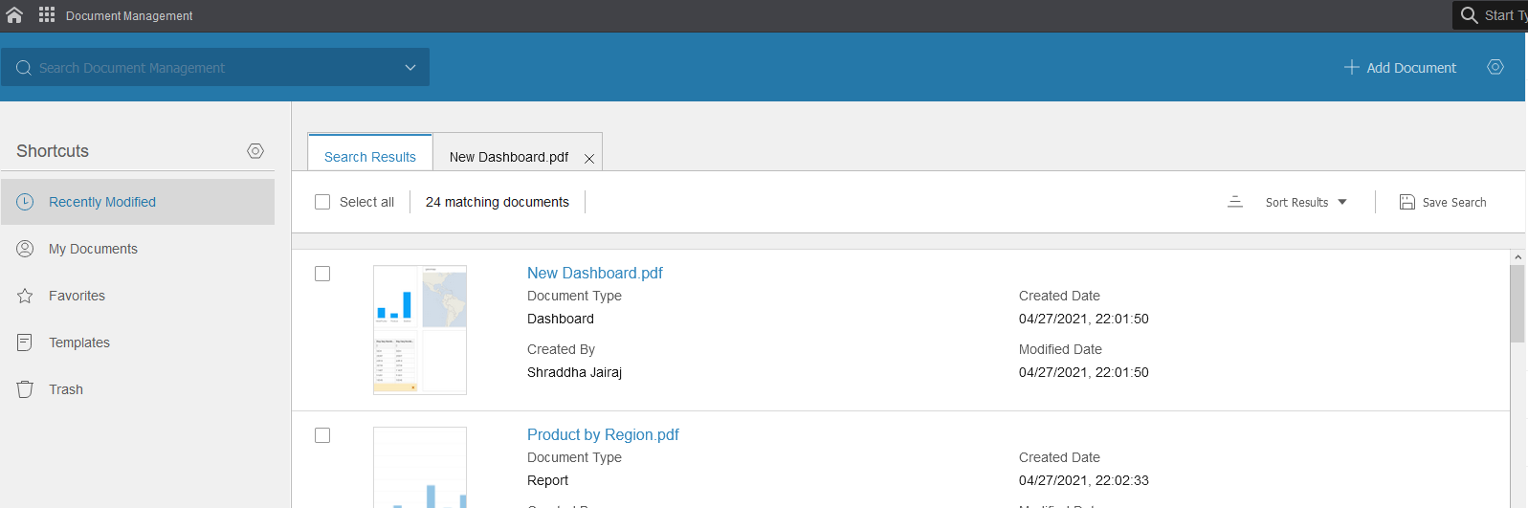
Task: Tick the Select all checkbox
Action: 322,202
